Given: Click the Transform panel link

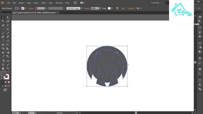Looking at the screenshot, I should [x=131, y=8].
